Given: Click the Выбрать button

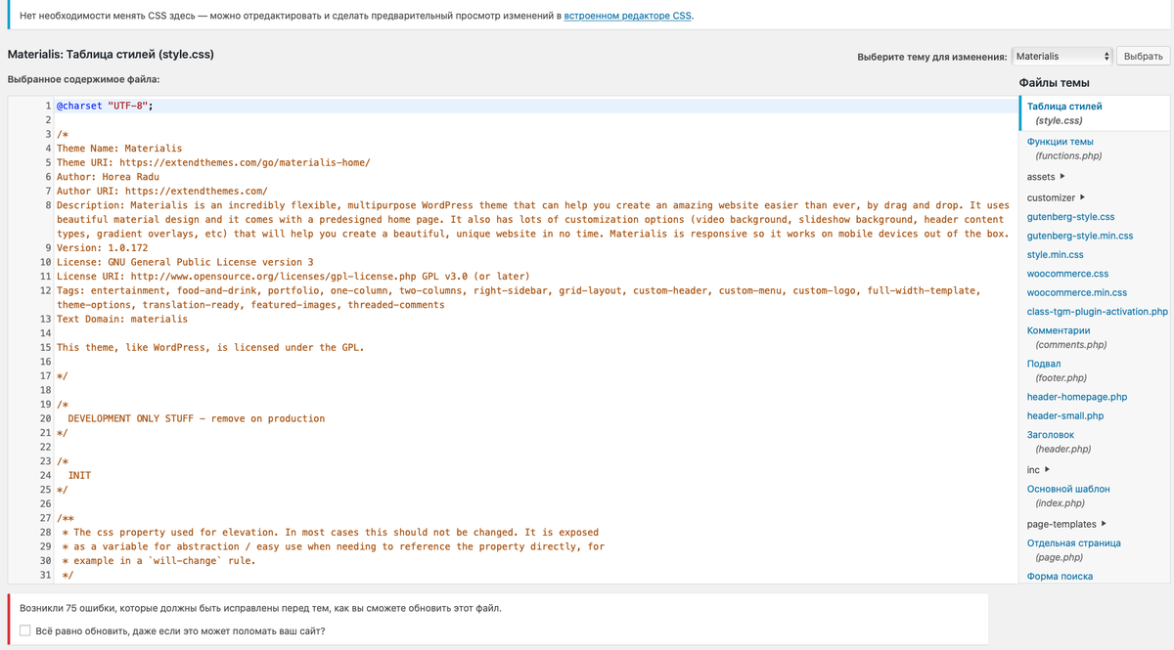Looking at the screenshot, I should [1143, 57].
